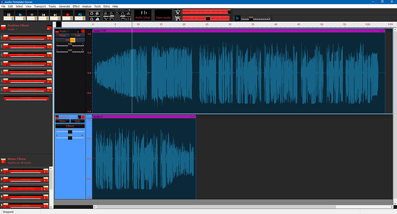Enable the Loop playback button

click(x=80, y=15)
